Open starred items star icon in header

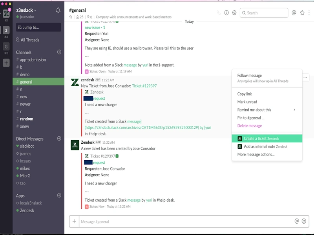coord(302,13)
